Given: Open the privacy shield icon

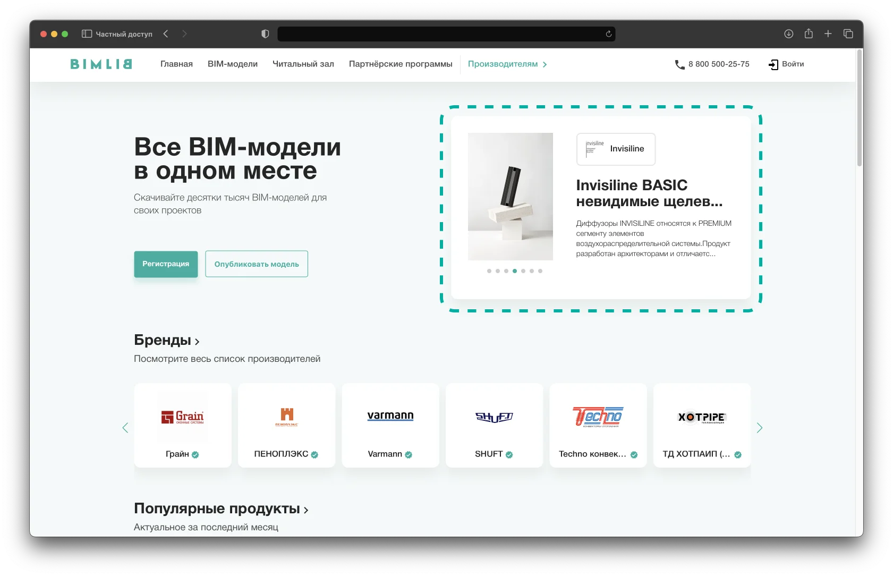Looking at the screenshot, I should click(265, 33).
